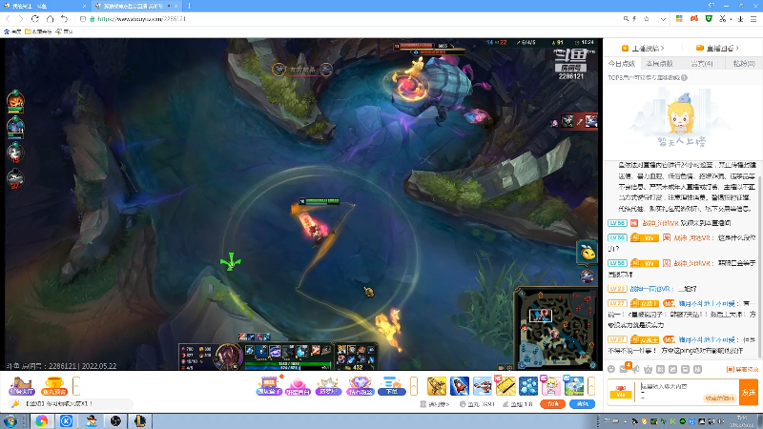Screen dimensions: 763x429
Task: Open the blue order list activity icon
Action: (392, 386)
